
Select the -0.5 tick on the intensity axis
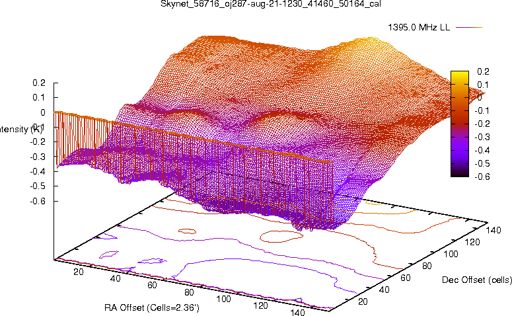coord(38,186)
